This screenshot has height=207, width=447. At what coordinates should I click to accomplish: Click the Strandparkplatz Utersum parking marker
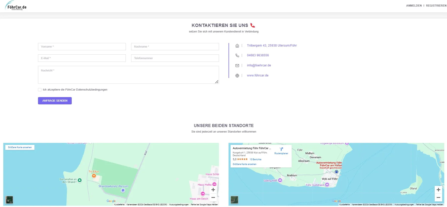(123, 190)
